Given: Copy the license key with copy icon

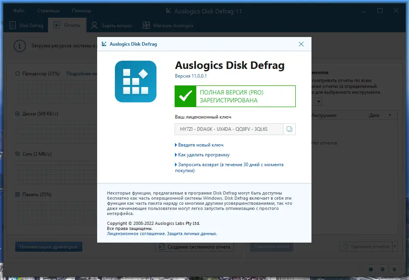Looking at the screenshot, I should [x=289, y=129].
